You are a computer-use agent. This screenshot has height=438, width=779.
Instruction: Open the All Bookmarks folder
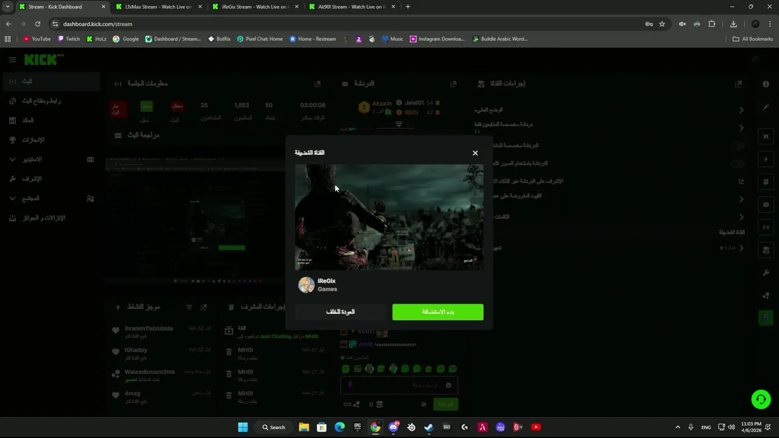(x=753, y=39)
